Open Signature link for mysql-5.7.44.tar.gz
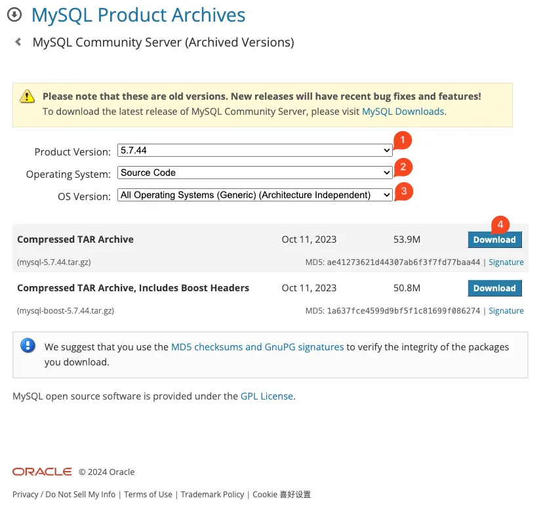The height and width of the screenshot is (515, 541). click(x=506, y=262)
